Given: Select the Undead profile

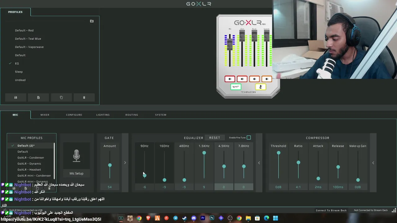Looking at the screenshot, I should [x=20, y=80].
